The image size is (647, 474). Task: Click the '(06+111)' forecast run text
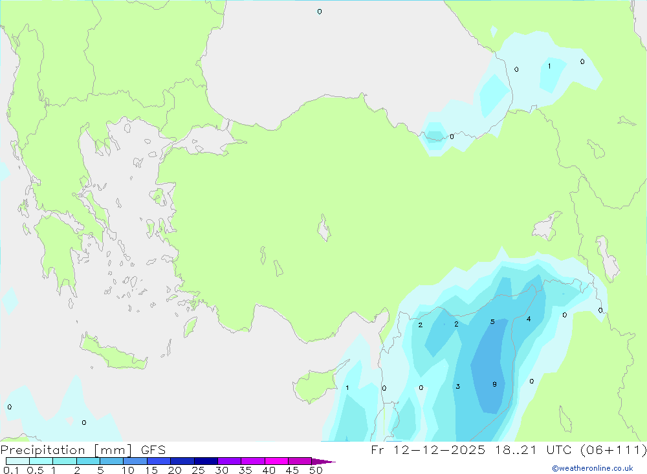613,450
